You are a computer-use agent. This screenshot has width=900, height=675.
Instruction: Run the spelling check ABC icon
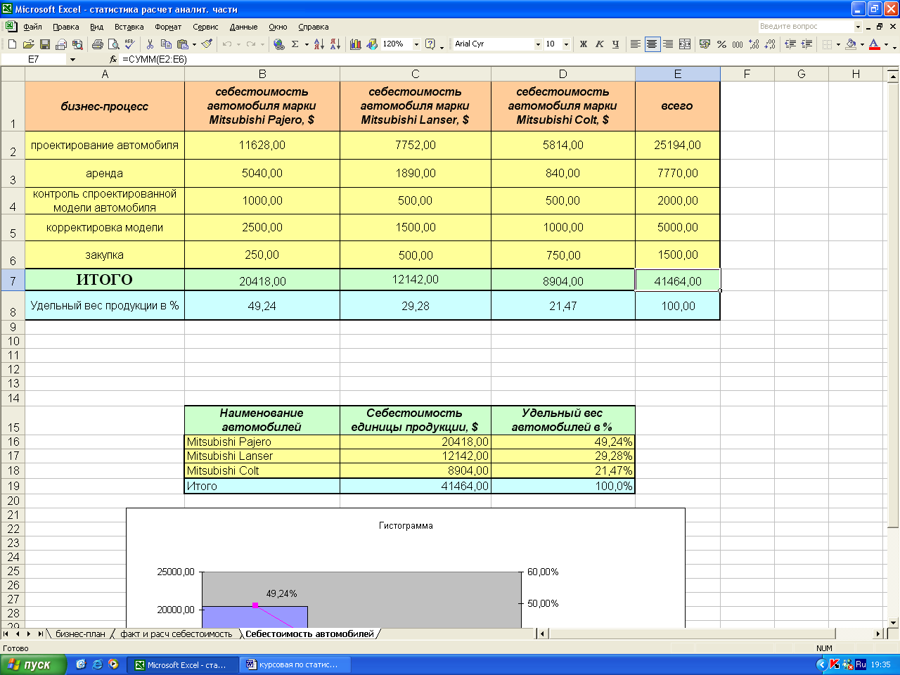[x=129, y=44]
